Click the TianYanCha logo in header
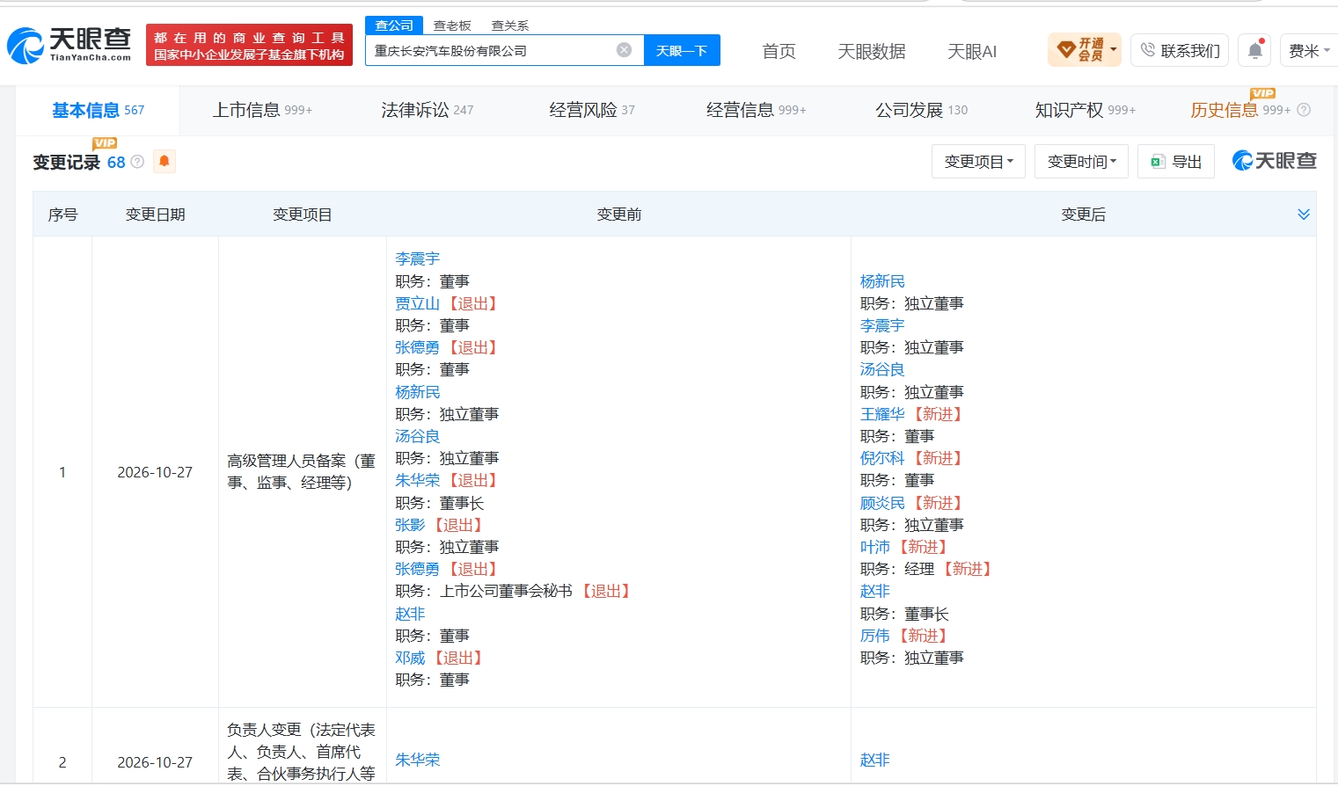This screenshot has height=786, width=1338. coord(69,44)
